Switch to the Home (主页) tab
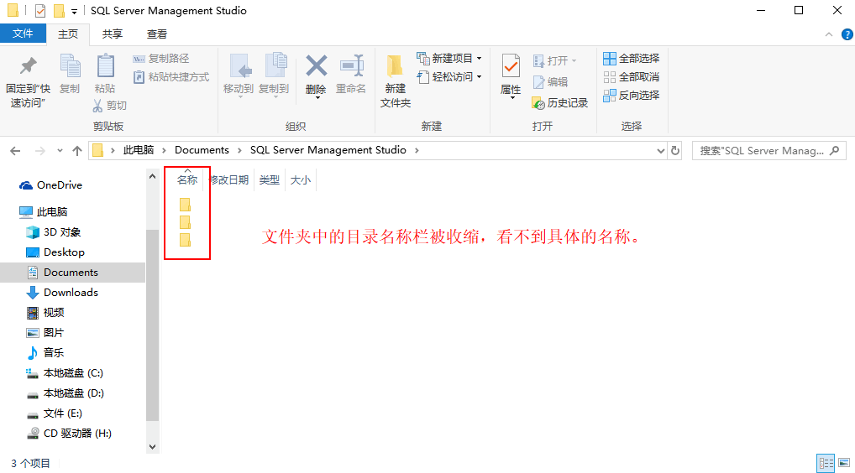 tap(68, 34)
